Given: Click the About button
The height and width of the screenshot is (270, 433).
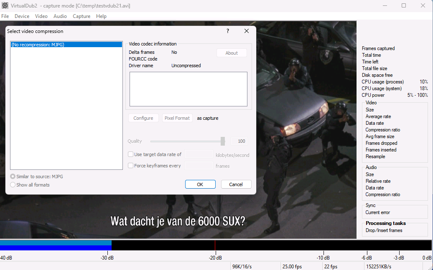Looking at the screenshot, I should click(232, 53).
